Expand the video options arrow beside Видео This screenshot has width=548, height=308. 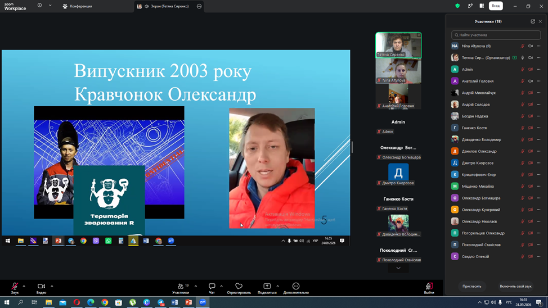point(52,286)
